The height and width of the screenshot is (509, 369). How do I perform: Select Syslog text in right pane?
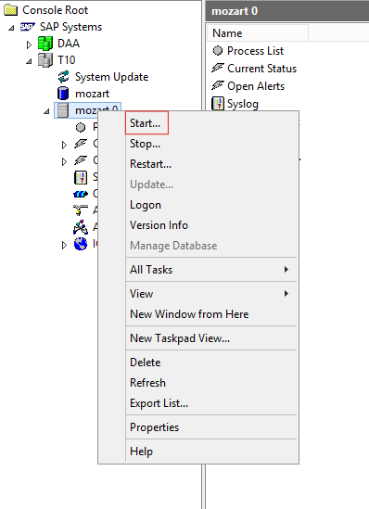(x=243, y=104)
